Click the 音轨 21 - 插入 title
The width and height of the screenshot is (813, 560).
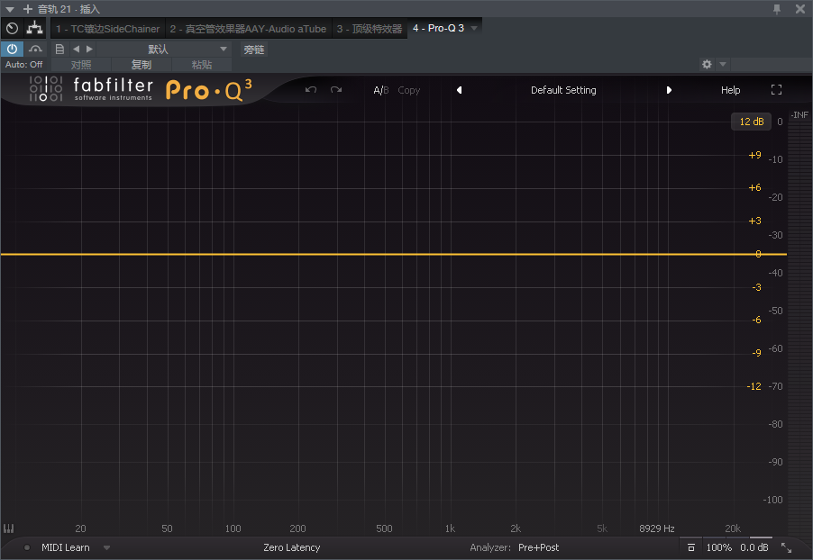point(69,9)
